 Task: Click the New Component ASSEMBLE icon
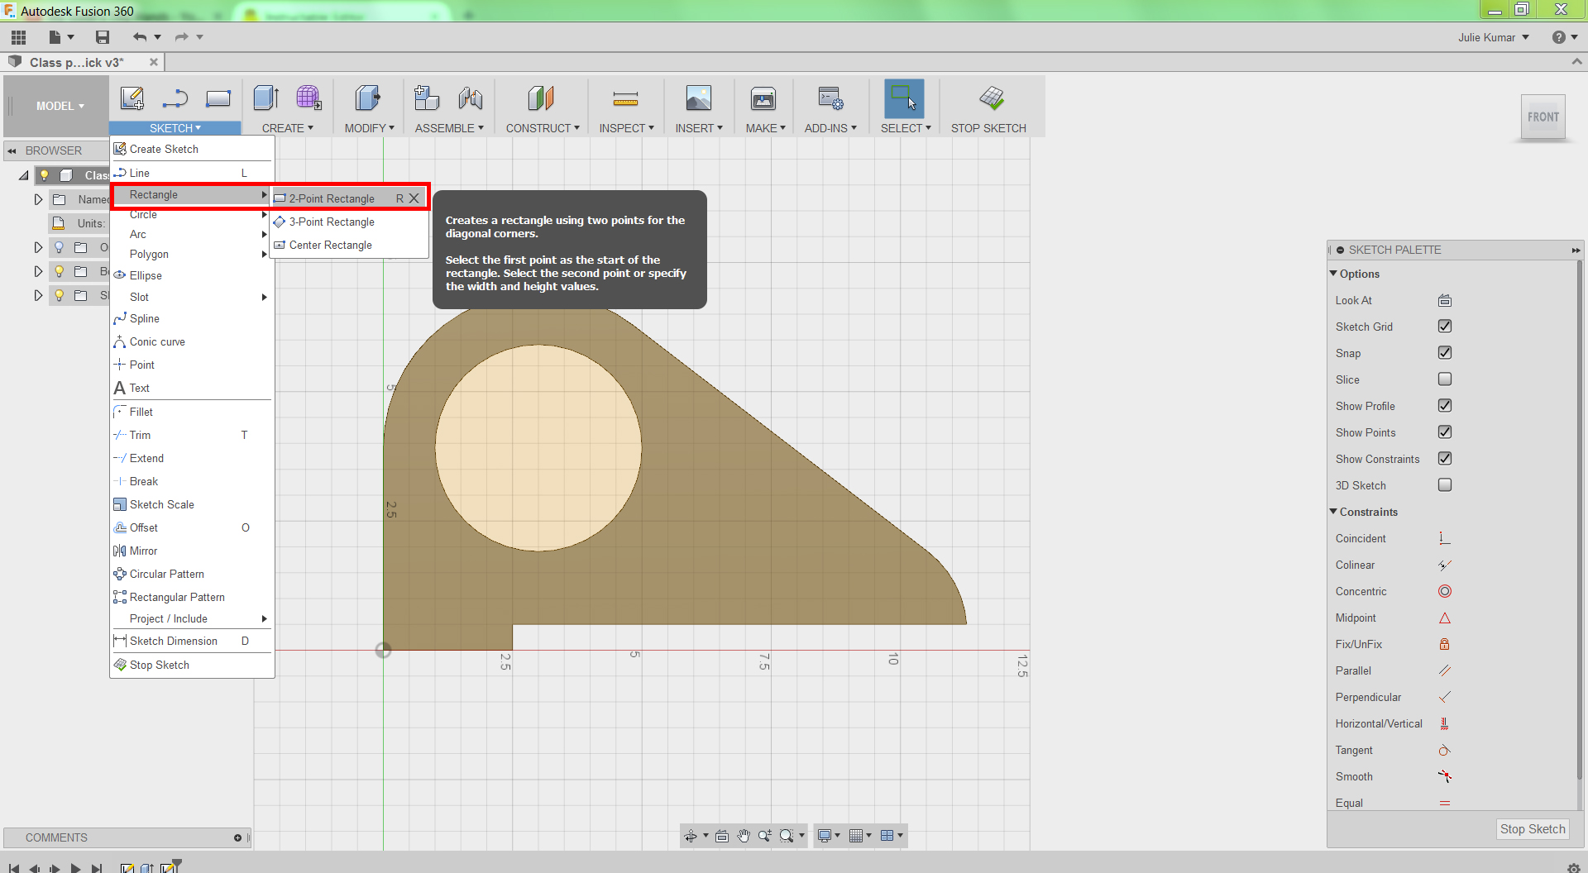427,98
